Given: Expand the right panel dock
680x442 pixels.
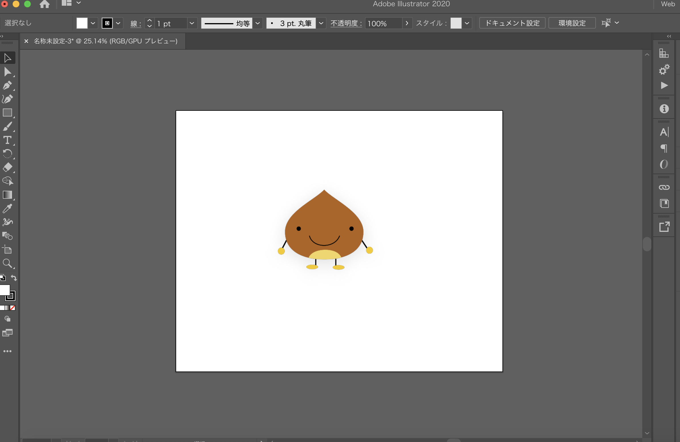Looking at the screenshot, I should pos(669,36).
